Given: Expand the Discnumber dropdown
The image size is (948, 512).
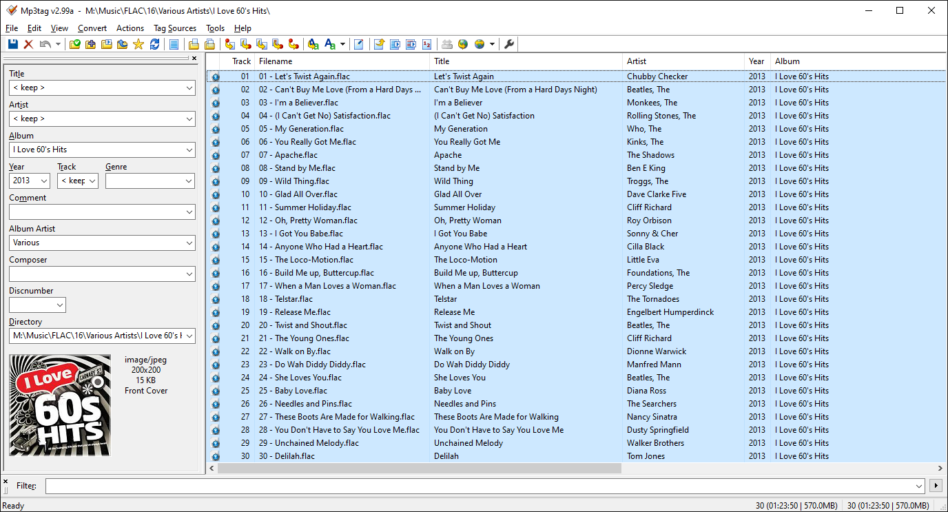Looking at the screenshot, I should pyautogui.click(x=60, y=305).
